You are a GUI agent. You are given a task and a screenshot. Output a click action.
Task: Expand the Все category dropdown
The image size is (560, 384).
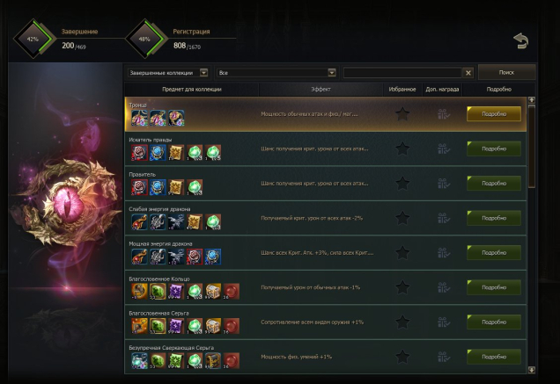click(276, 73)
